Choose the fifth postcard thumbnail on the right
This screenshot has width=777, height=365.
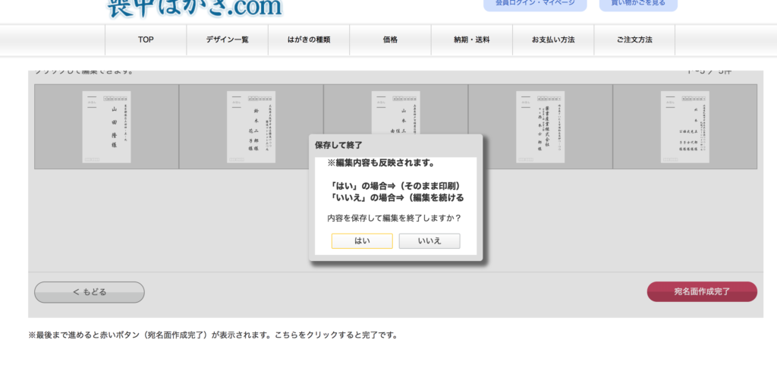pyautogui.click(x=684, y=126)
